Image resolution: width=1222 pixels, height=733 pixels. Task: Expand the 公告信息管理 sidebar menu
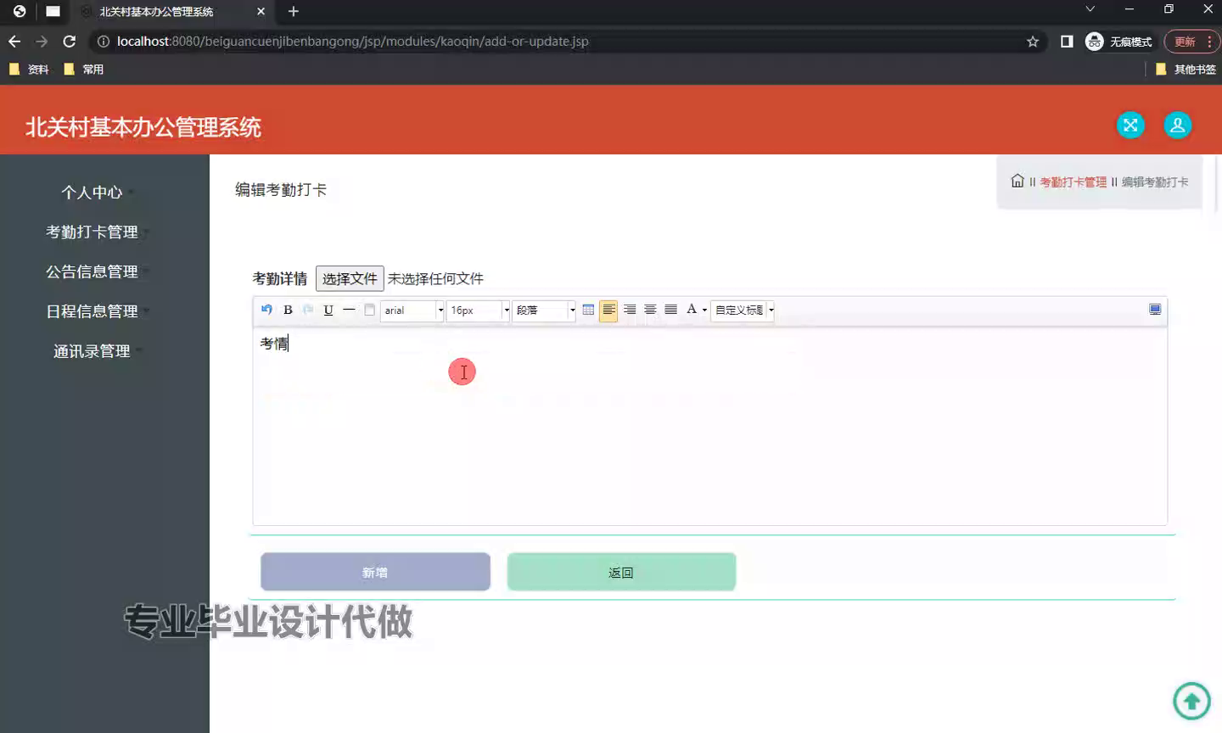92,272
